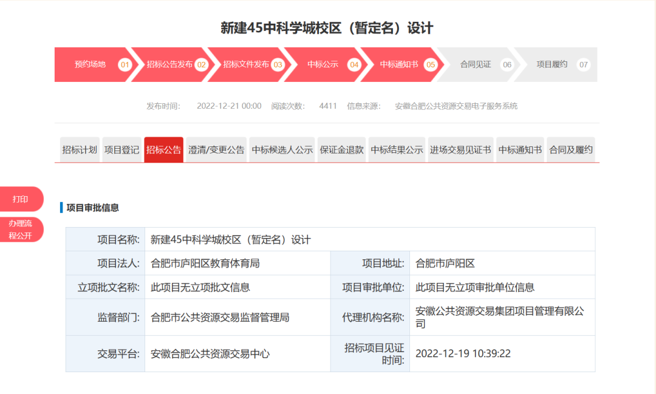This screenshot has height=394, width=656.
Task: Switch to the 合同及履约 tab
Action: (571, 150)
